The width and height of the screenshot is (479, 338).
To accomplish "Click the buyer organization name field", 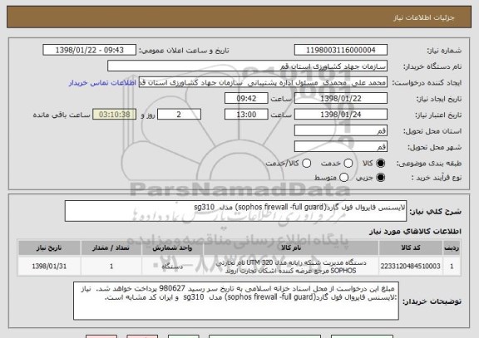I will coord(248,66).
